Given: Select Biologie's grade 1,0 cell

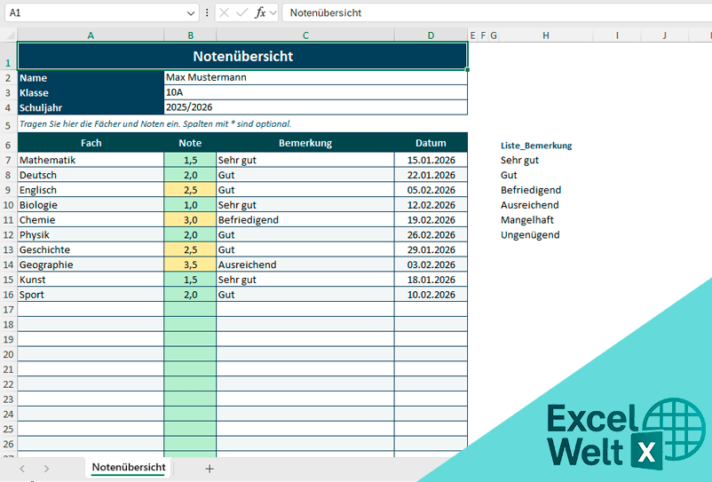Looking at the screenshot, I should (x=190, y=205).
